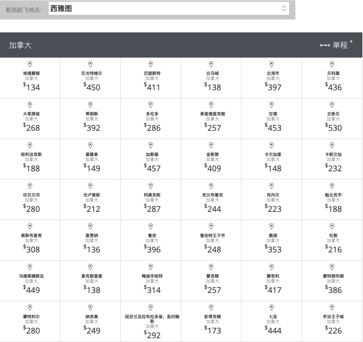Click the location pin above 贝科莫
This screenshot has height=342, width=363.
[x=332, y=64]
